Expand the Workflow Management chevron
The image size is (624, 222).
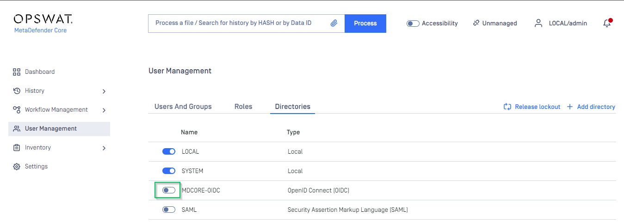click(x=104, y=110)
